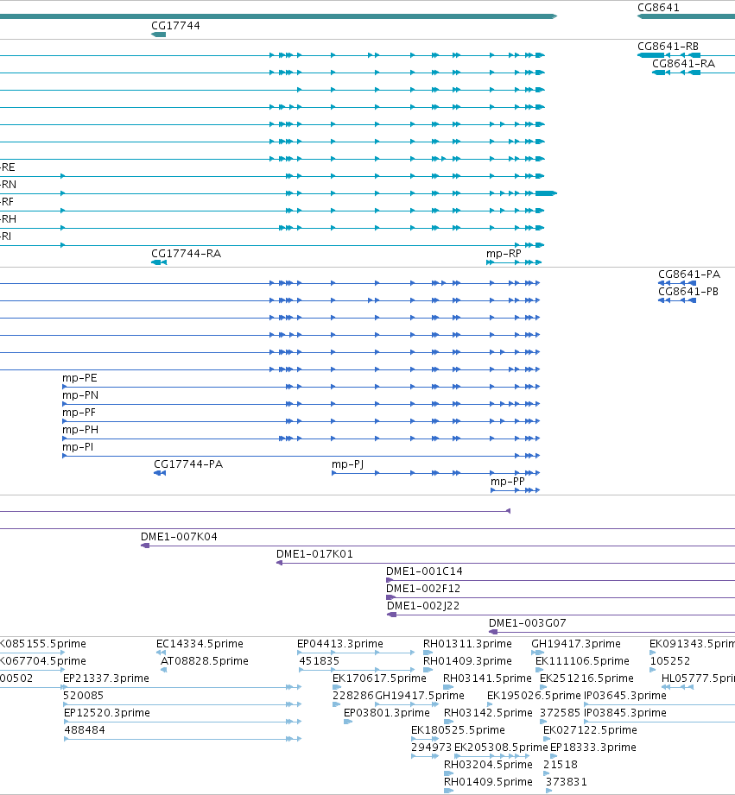Click the CG8641-RB transcript exon glyph
This screenshot has width=735, height=795.
[651, 54]
